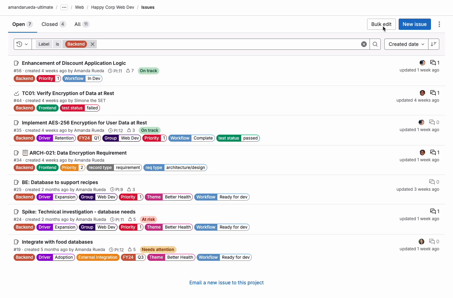This screenshot has width=453, height=298.
Task: Open the Created date sort dropdown
Action: click(x=406, y=44)
